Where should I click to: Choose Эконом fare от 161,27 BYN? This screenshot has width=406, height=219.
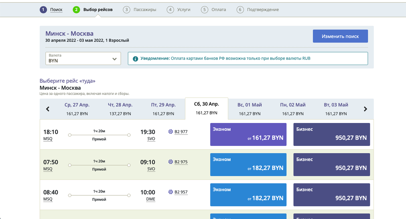pos(248,134)
